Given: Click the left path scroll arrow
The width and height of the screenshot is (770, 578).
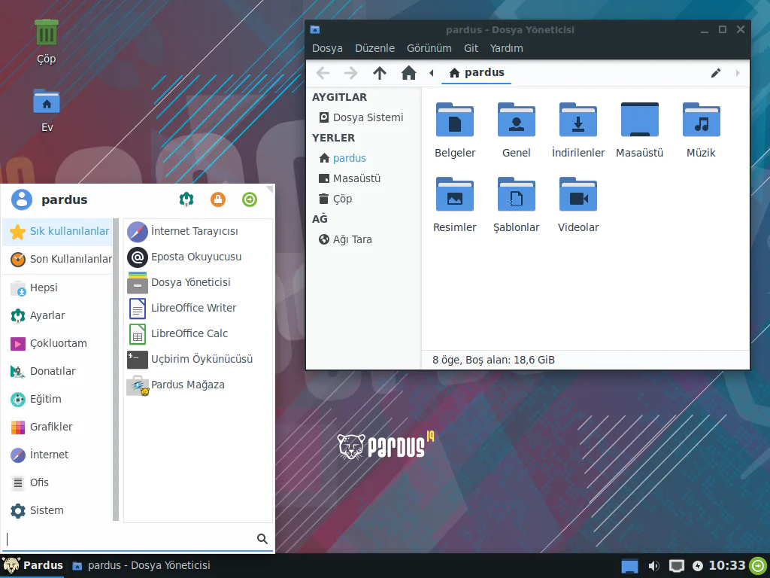Looking at the screenshot, I should 432,73.
